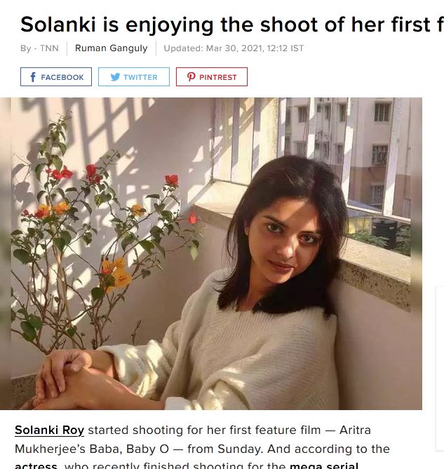Click the Facebook 'f' logo icon
Image resolution: width=444 pixels, height=469 pixels.
coord(33,77)
